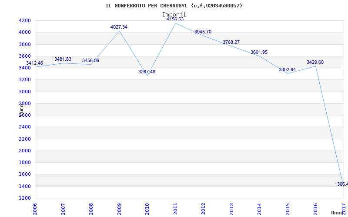Click the 3601.95 data label
The width and height of the screenshot is (348, 217).
coord(259,52)
